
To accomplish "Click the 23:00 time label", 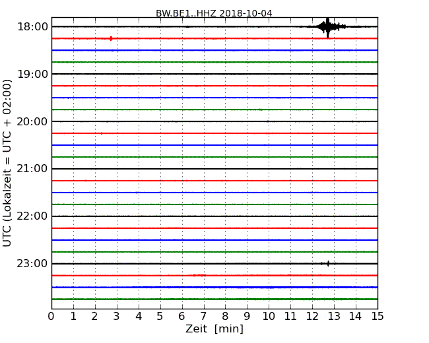I will (32, 263).
